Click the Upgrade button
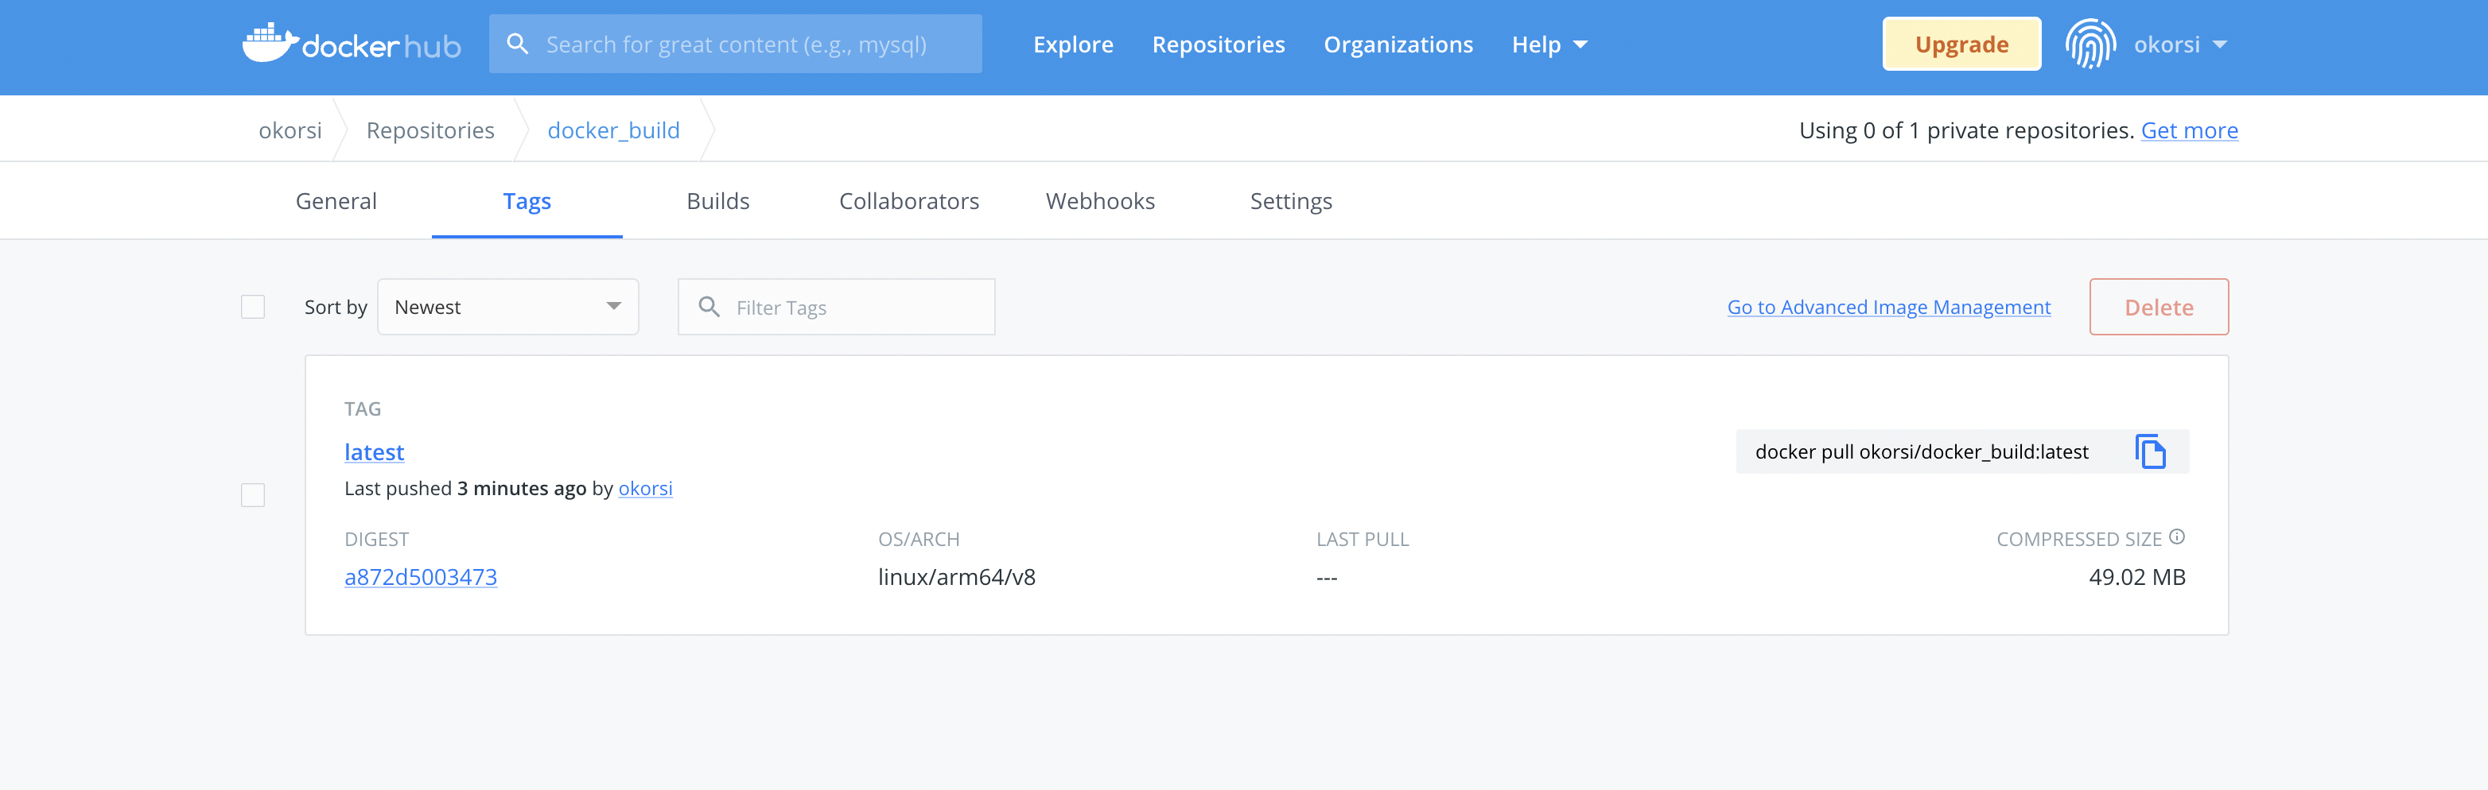Screen dimensions: 2488x790 pyautogui.click(x=1961, y=42)
